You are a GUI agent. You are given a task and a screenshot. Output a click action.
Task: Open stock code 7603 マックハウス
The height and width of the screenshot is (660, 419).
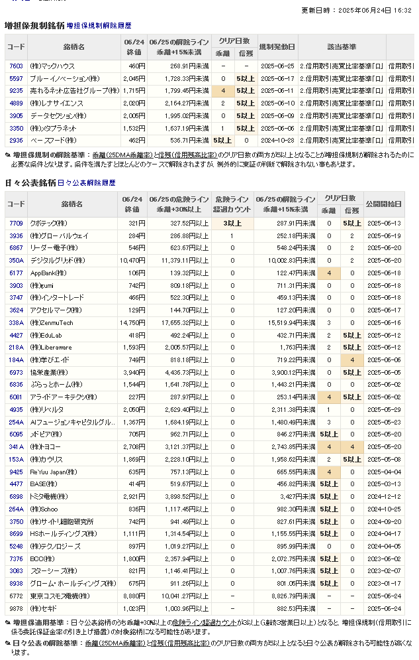click(16, 66)
